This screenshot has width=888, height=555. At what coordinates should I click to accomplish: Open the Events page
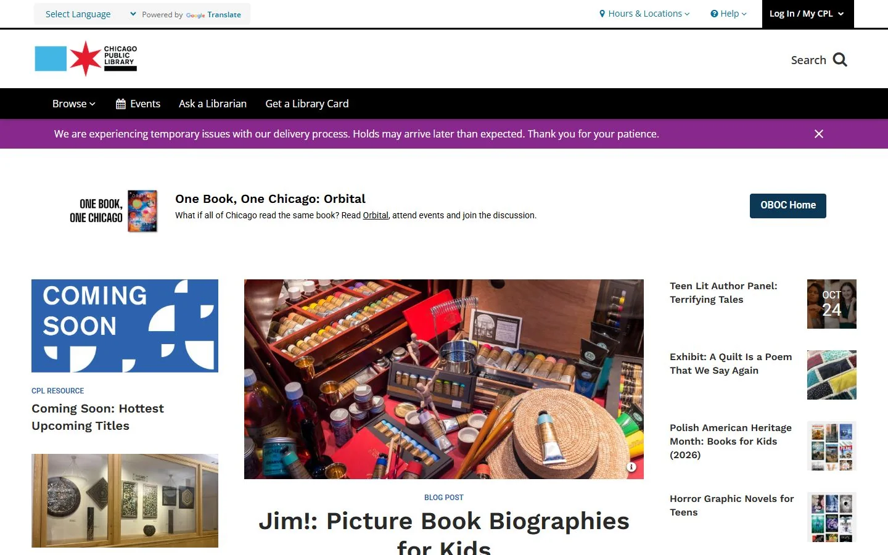[138, 104]
